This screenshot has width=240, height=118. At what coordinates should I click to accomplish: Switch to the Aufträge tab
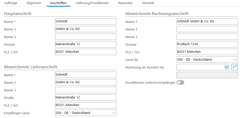pyautogui.click(x=10, y=3)
